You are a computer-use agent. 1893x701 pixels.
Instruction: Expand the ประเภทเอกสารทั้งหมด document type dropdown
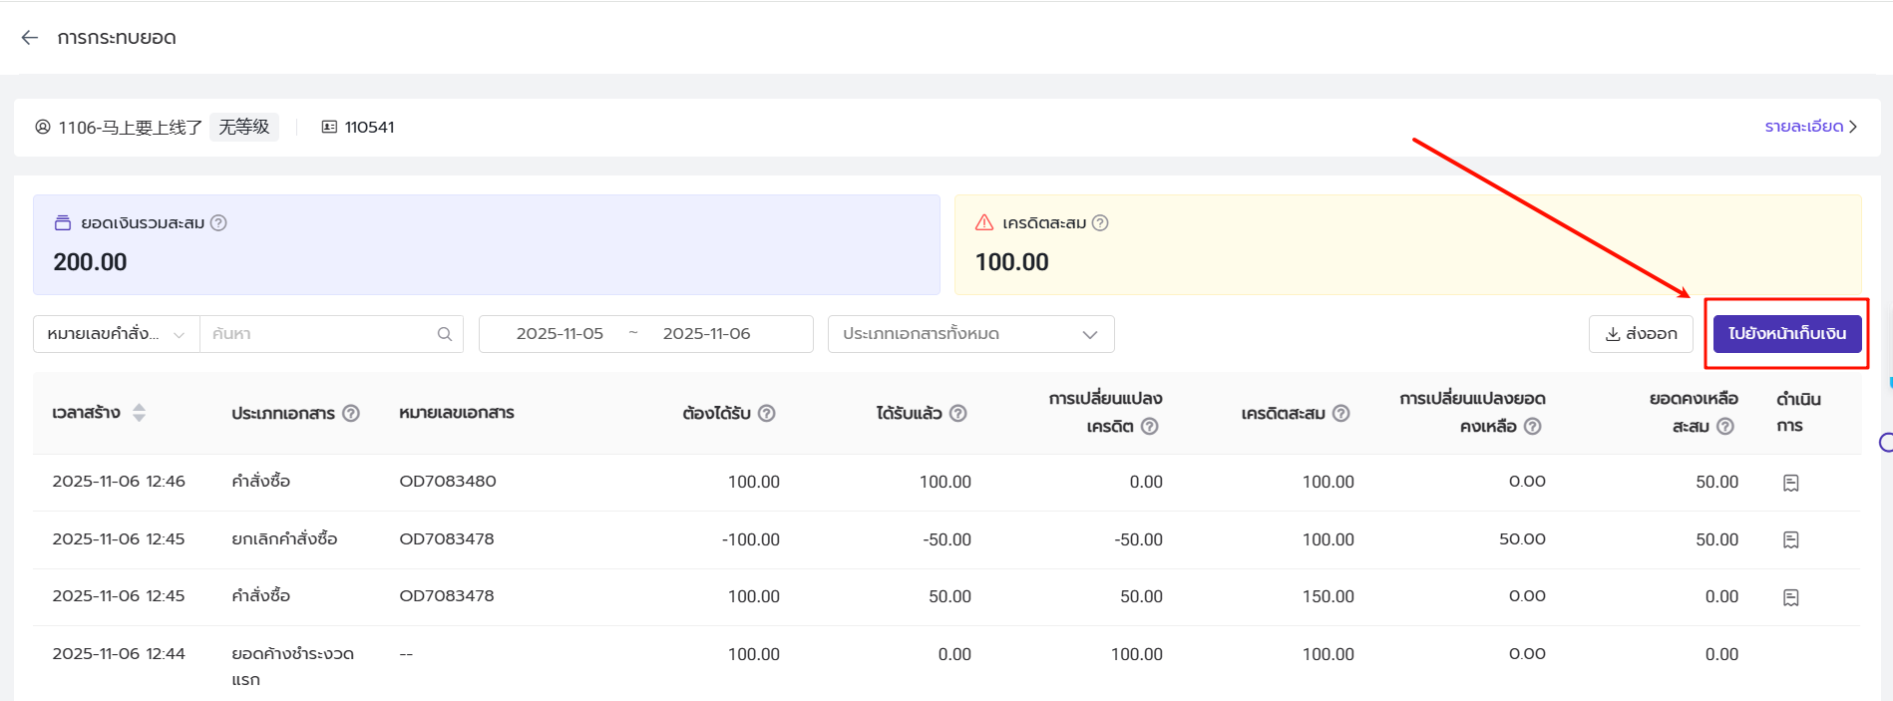(969, 334)
